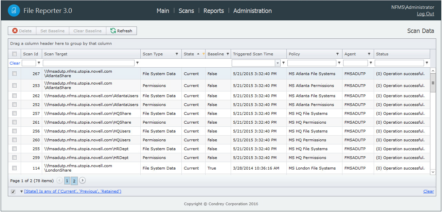
Task: Toggle the select-all checkbox in header
Action: pyautogui.click(x=14, y=54)
